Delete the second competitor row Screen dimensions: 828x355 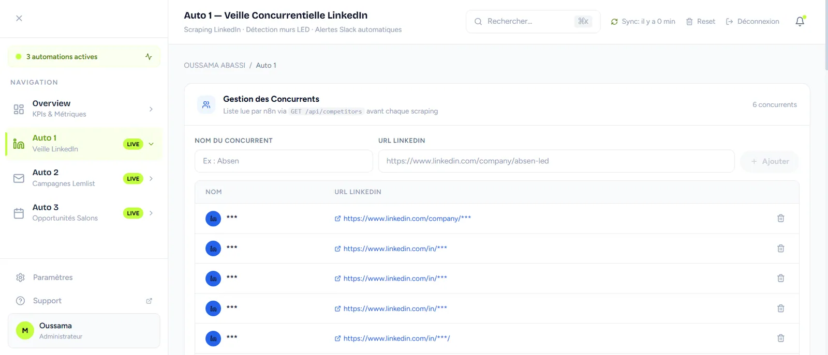pyautogui.click(x=781, y=249)
